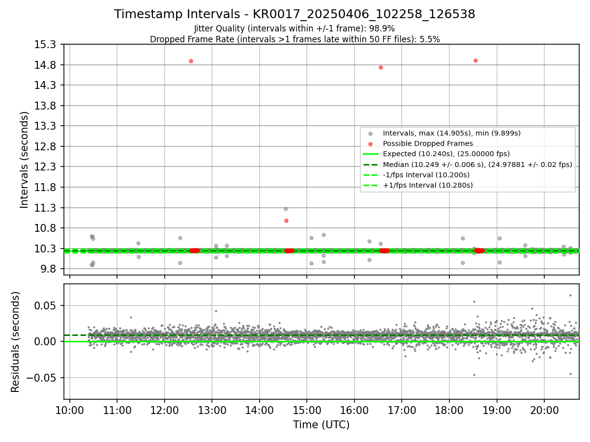Click the Intervals max/min legend entry
The height and width of the screenshot is (442, 590).
451,133
